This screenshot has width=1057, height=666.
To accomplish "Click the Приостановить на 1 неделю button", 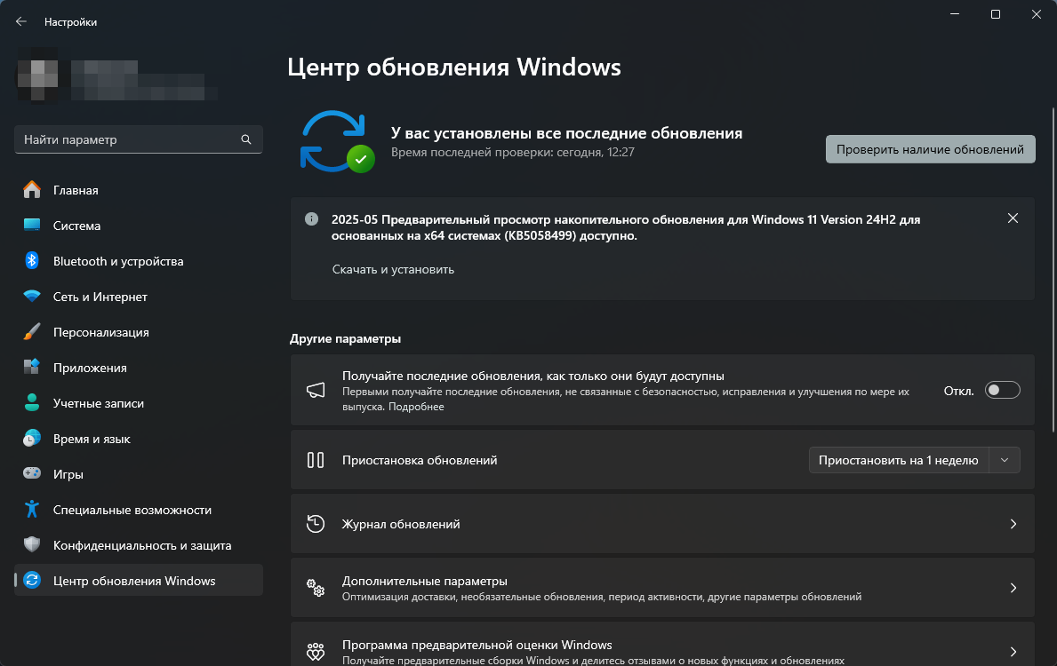I will (x=899, y=460).
